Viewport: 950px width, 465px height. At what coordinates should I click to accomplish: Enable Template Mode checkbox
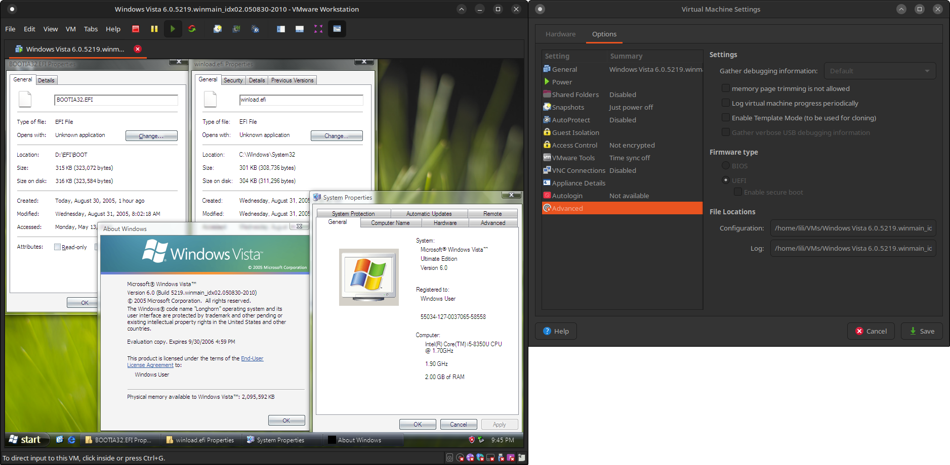(x=726, y=118)
